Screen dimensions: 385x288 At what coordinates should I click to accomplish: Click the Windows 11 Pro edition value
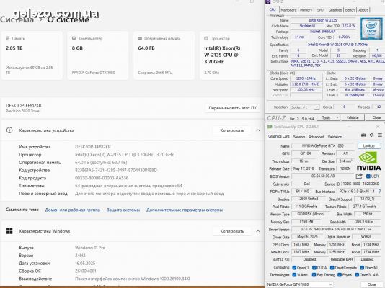pyautogui.click(x=90, y=248)
